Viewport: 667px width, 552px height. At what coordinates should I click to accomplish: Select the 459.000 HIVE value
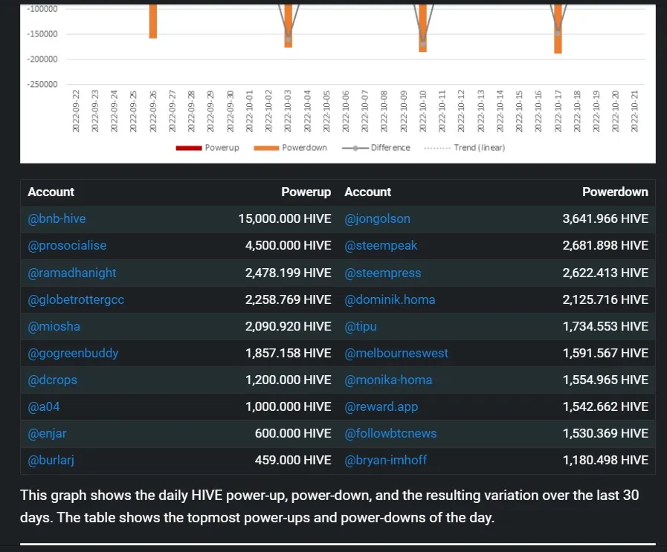coord(293,460)
